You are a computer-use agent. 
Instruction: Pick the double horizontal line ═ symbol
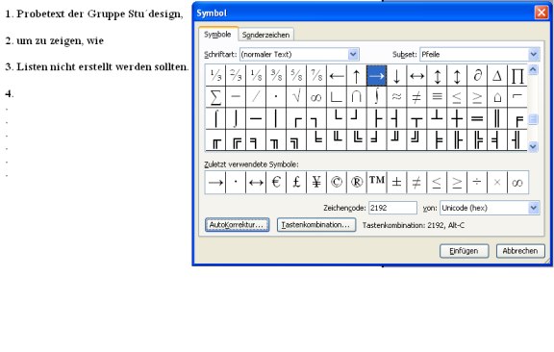tap(477, 118)
